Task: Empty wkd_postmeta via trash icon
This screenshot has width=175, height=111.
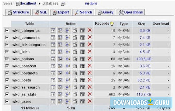Action: [x=82, y=73]
